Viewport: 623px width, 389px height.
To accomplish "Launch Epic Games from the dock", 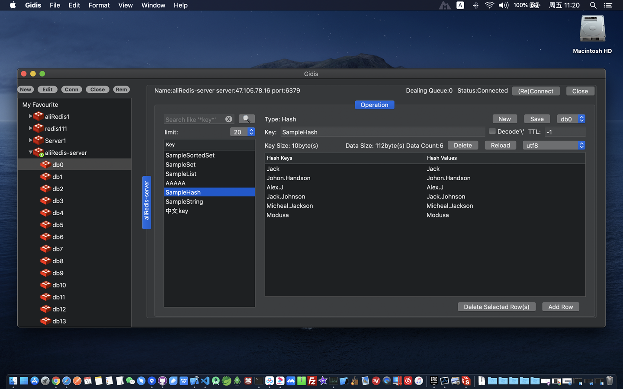I will (x=434, y=381).
